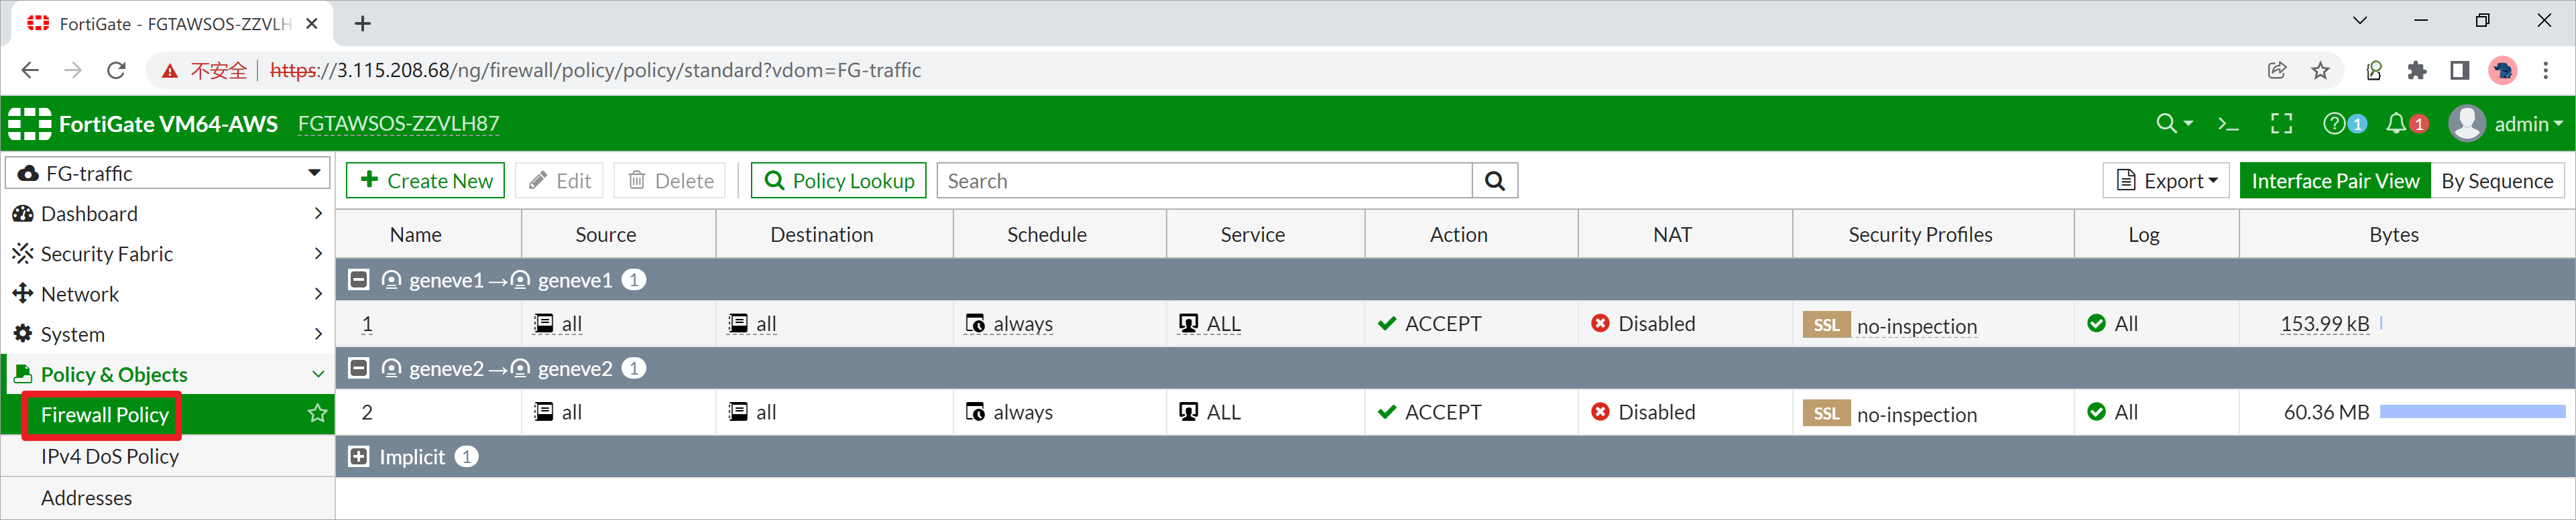The image size is (2576, 520).
Task: Open the FG-traffic VDOM dropdown
Action: pos(168,173)
